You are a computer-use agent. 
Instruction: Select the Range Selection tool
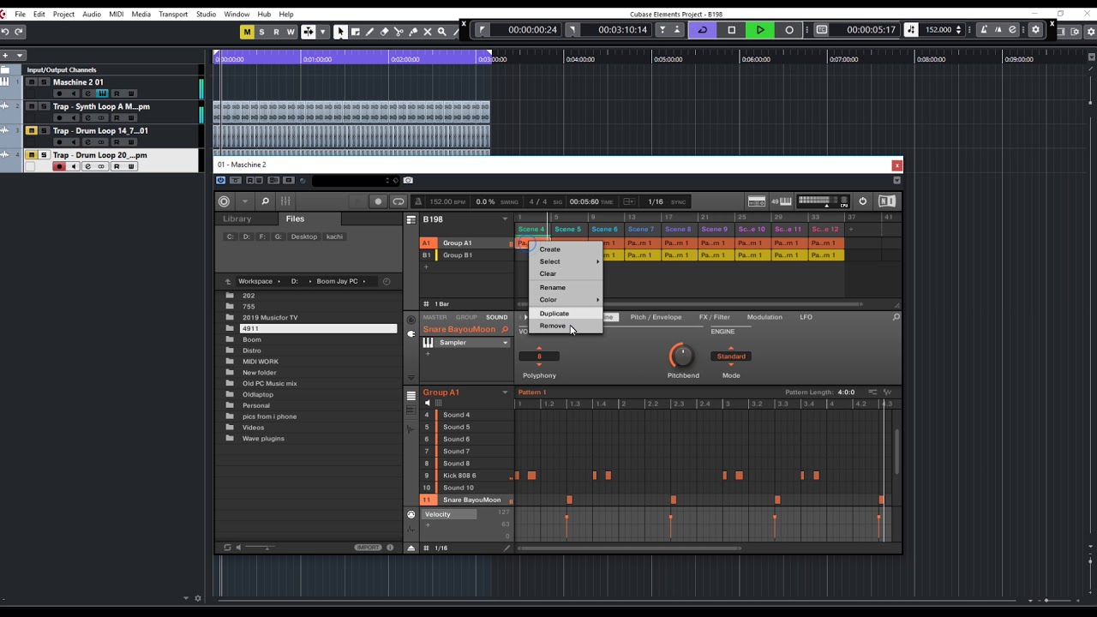pos(355,32)
